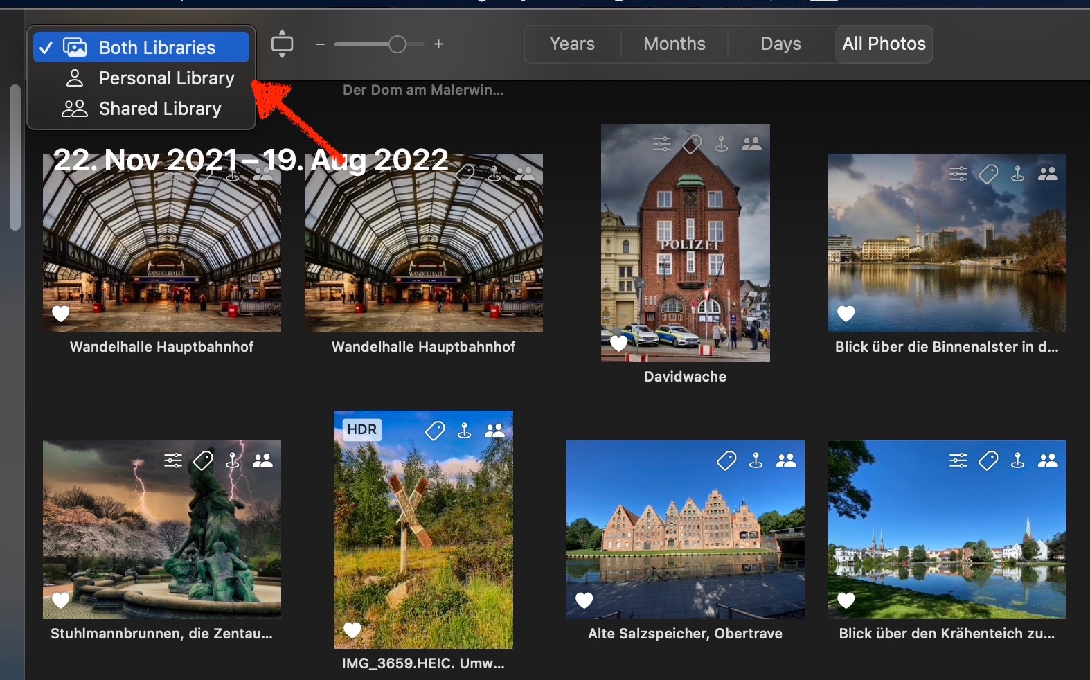The image size is (1090, 680).
Task: Click the keyword tag badge on Binnenalster photo
Action: (988, 174)
